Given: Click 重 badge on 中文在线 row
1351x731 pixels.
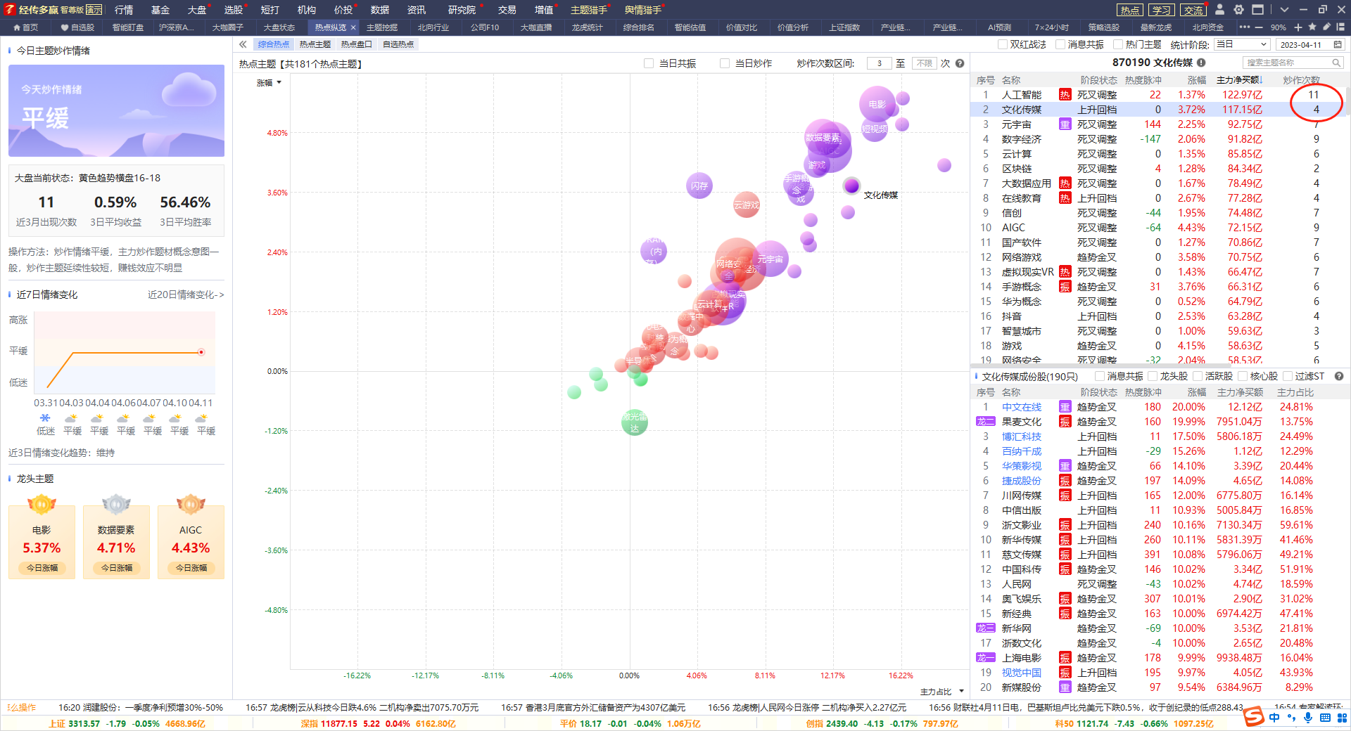Looking at the screenshot, I should coord(1065,407).
